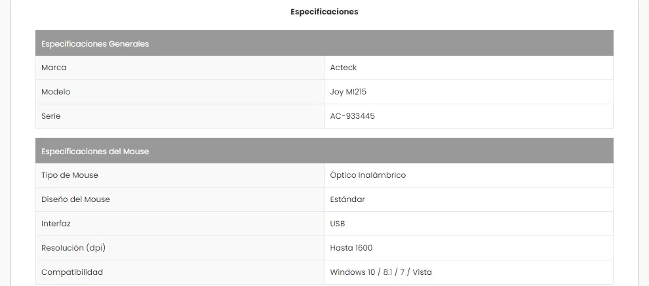Image resolution: width=649 pixels, height=286 pixels.
Task: Select the 'Tipo de Mouse' label cell
Action: pos(69,175)
